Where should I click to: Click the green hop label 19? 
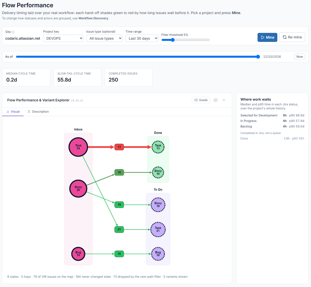click(x=119, y=205)
